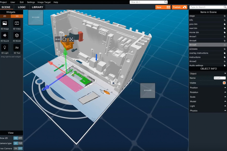Click the hand icon for stage item

[224, 16]
